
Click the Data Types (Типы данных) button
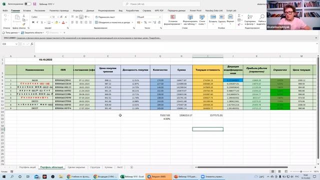coord(10,32)
